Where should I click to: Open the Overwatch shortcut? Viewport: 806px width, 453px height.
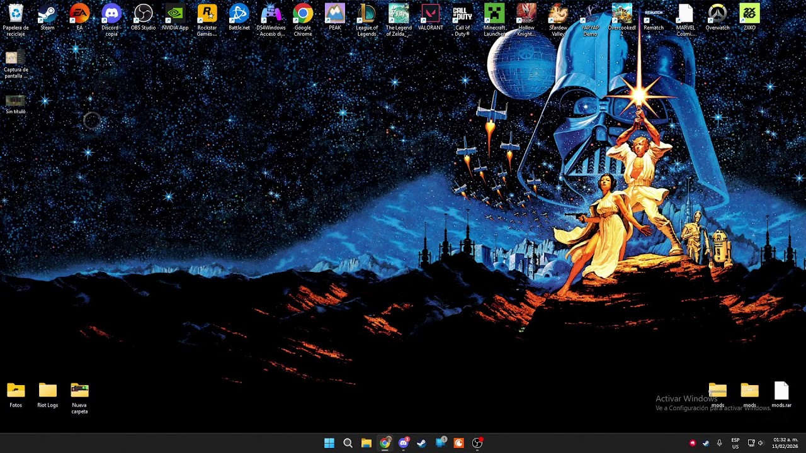click(x=717, y=18)
